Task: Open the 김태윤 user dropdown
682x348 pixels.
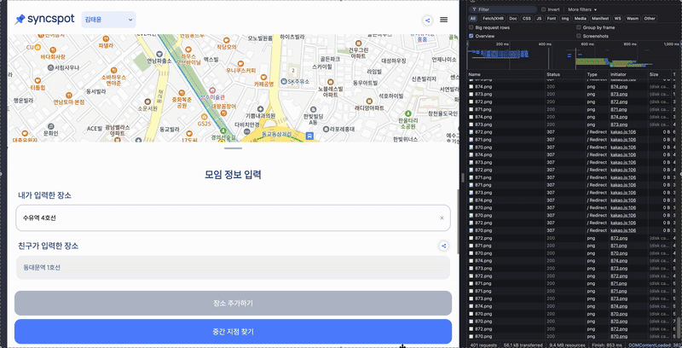Action: tap(108, 19)
